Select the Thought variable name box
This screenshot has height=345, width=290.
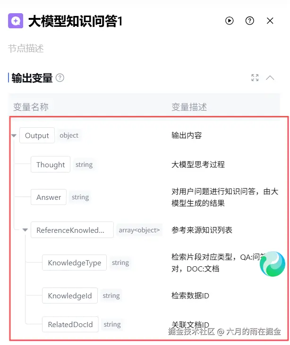tap(51, 164)
